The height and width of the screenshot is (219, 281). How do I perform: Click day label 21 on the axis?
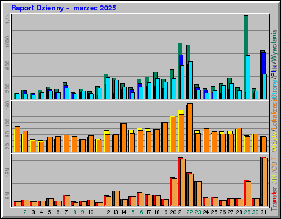coord(181,212)
